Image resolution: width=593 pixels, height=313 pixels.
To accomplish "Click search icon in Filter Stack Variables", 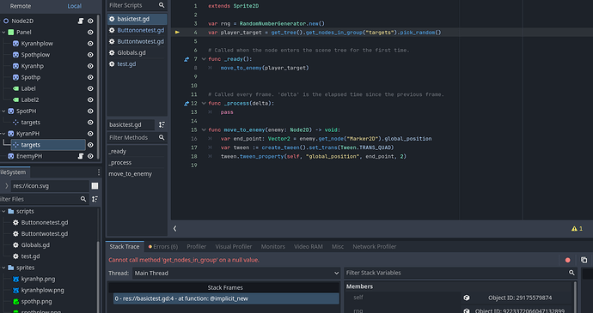I will [572, 273].
